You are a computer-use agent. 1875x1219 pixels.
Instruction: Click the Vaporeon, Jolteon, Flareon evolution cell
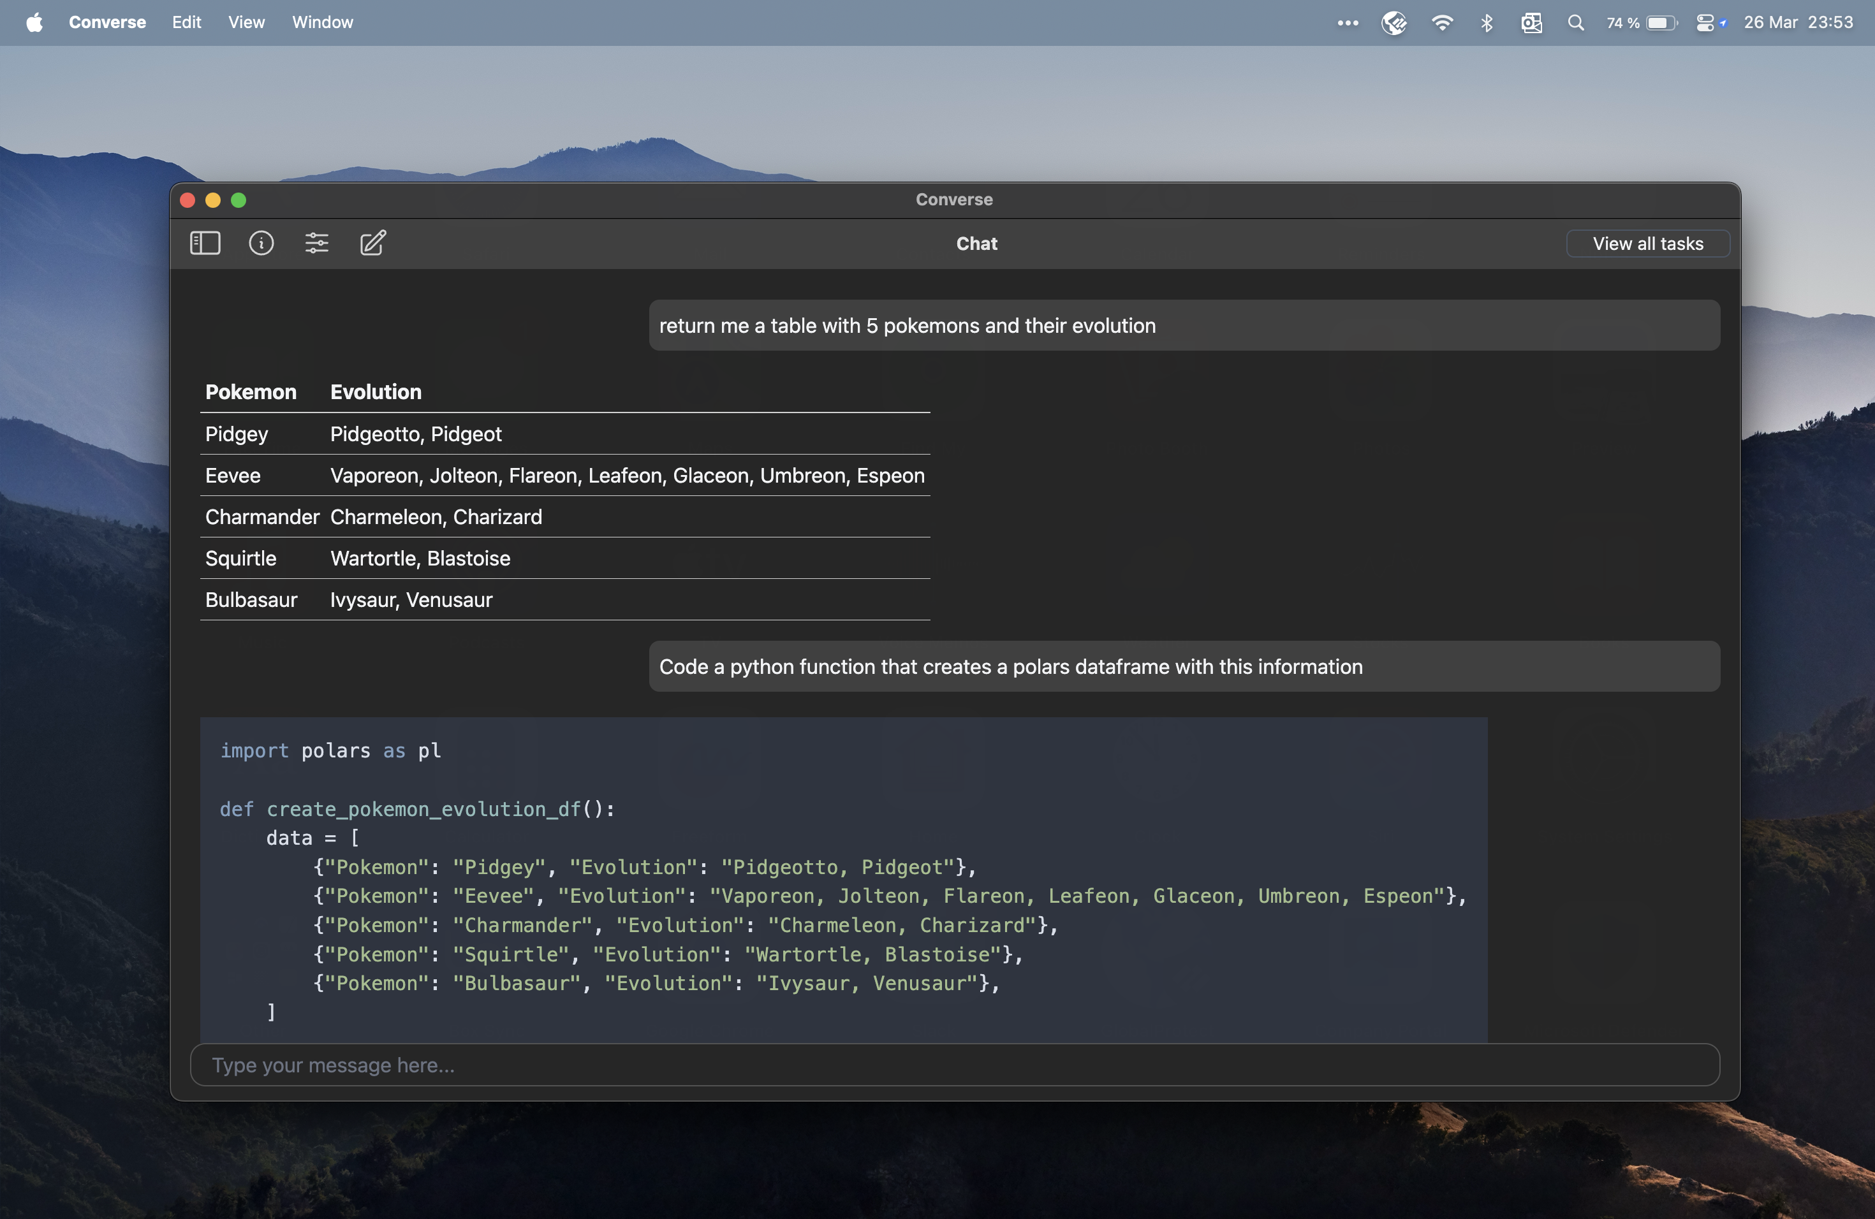627,475
